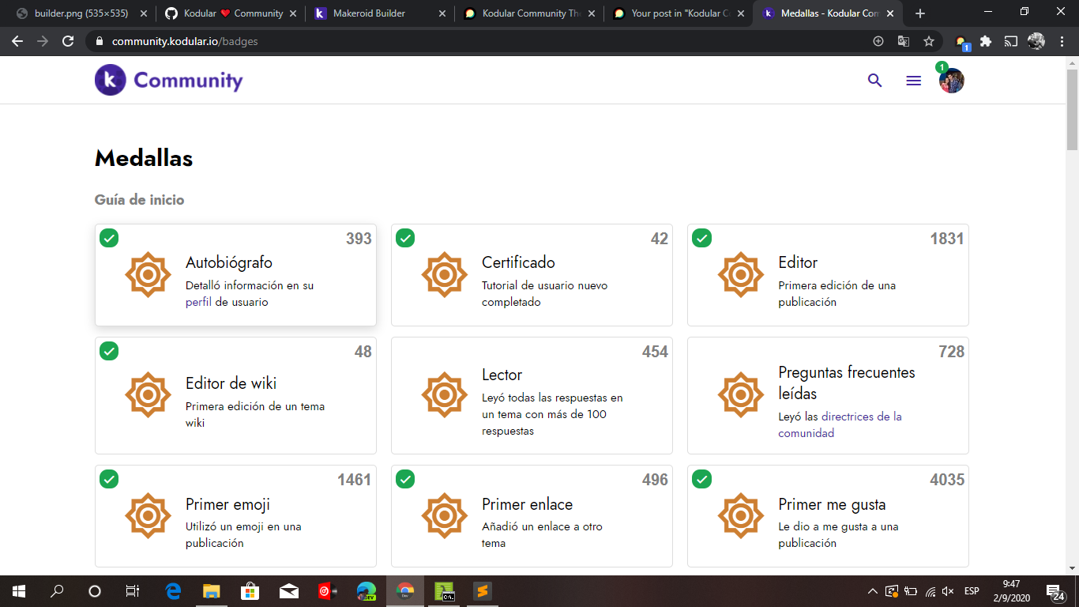The width and height of the screenshot is (1079, 607).
Task: Open the search magnifier in the Community header
Action: pos(874,81)
